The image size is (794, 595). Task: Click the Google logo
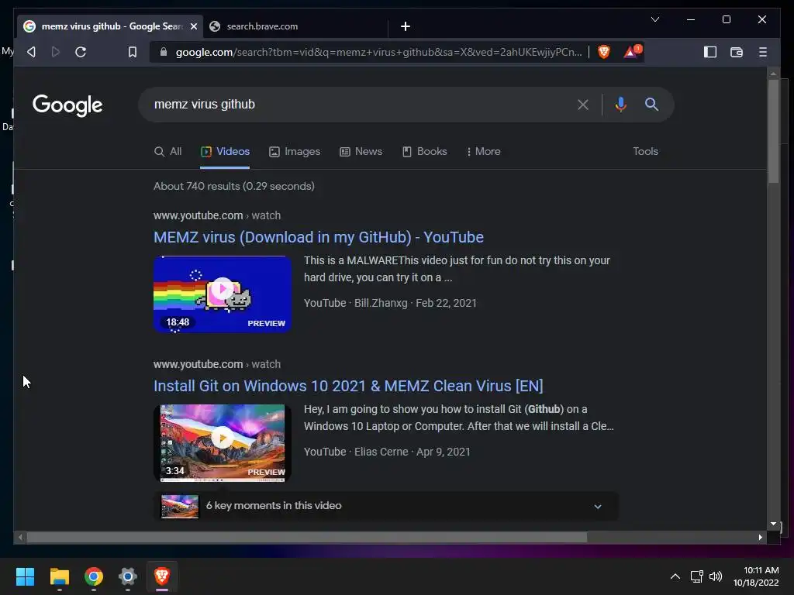click(x=67, y=105)
